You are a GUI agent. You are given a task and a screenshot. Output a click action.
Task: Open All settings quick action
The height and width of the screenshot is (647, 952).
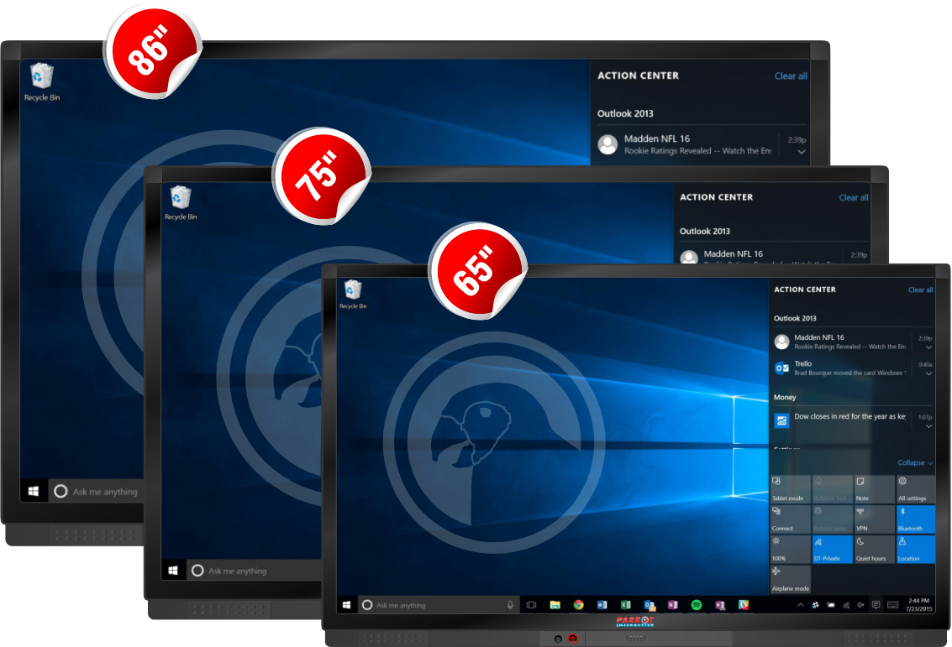(915, 488)
